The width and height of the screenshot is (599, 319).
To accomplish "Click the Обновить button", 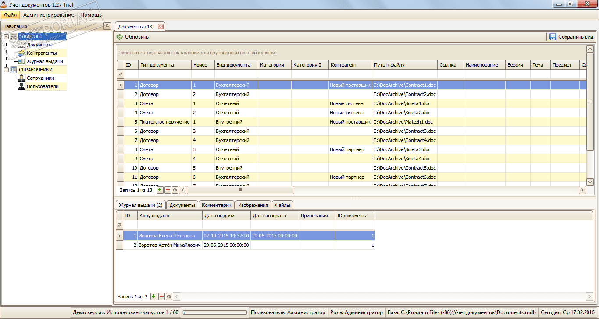I will click(x=132, y=37).
